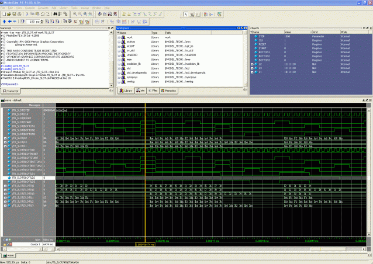This screenshot has width=373, height=264.
Task: Expand the modelsim_lib library node
Action: 119,64
